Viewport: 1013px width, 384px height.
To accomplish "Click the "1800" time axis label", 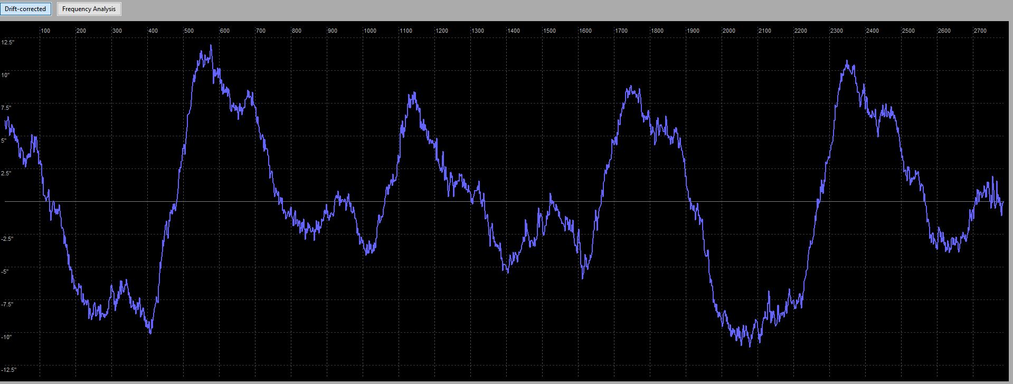I will pos(657,31).
